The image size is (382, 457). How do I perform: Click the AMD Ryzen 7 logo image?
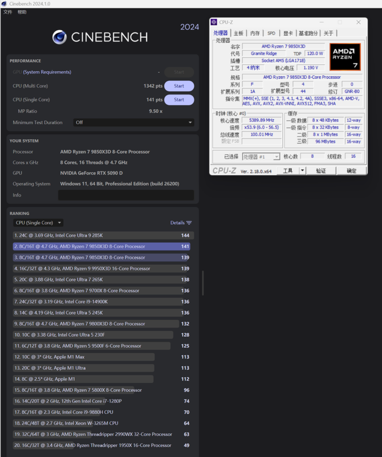pos(345,57)
